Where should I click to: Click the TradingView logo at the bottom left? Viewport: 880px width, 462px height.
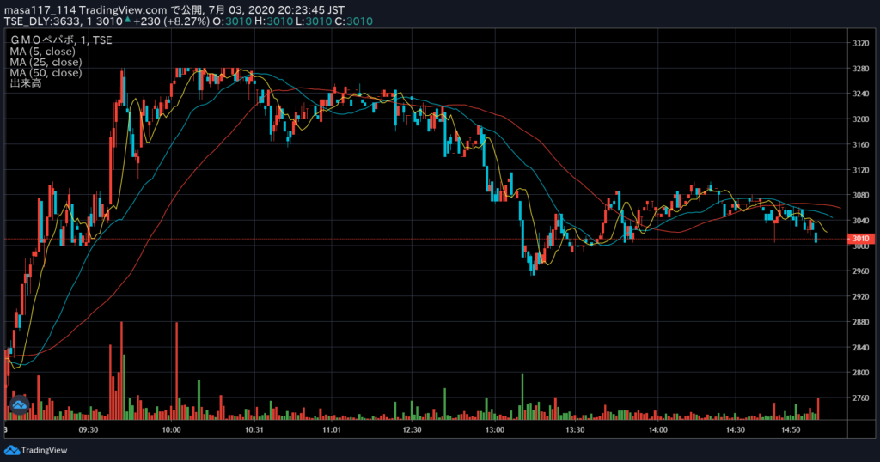[36, 450]
